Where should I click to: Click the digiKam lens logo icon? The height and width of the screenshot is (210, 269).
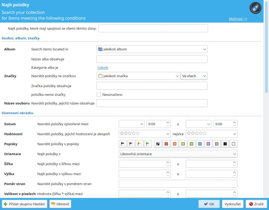coord(256,8)
